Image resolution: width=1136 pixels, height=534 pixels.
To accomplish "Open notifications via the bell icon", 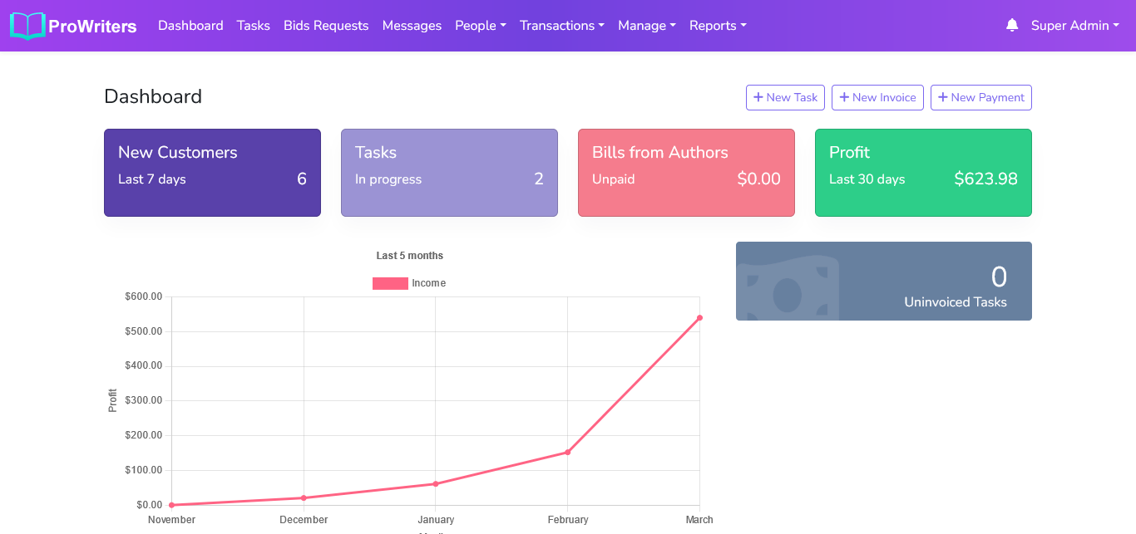I will click(1012, 26).
